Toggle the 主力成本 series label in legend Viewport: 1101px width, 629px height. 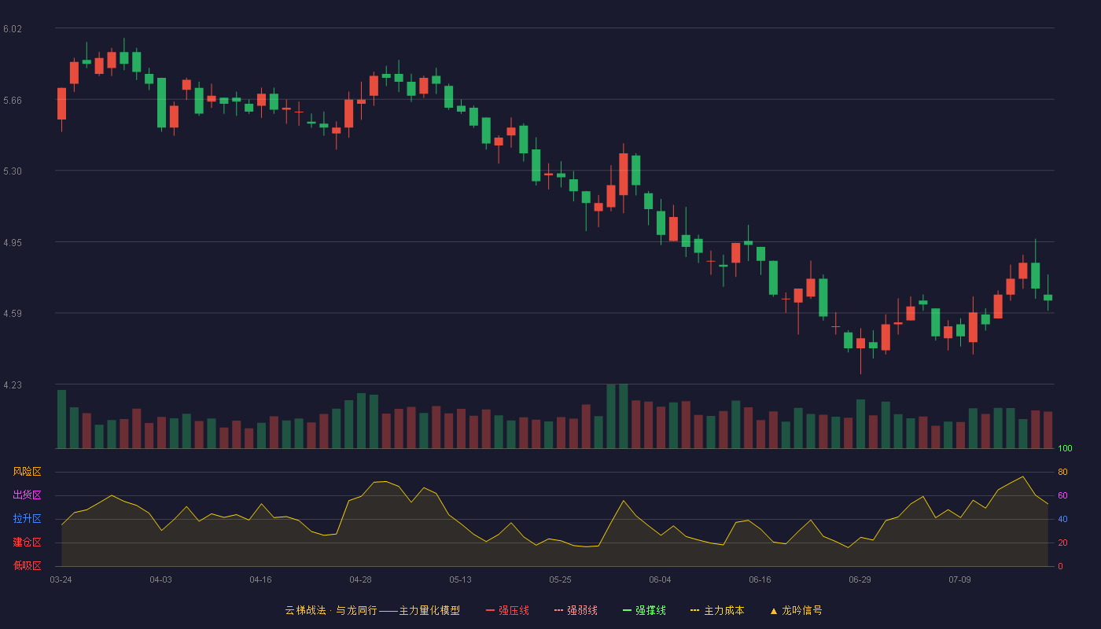click(x=724, y=610)
